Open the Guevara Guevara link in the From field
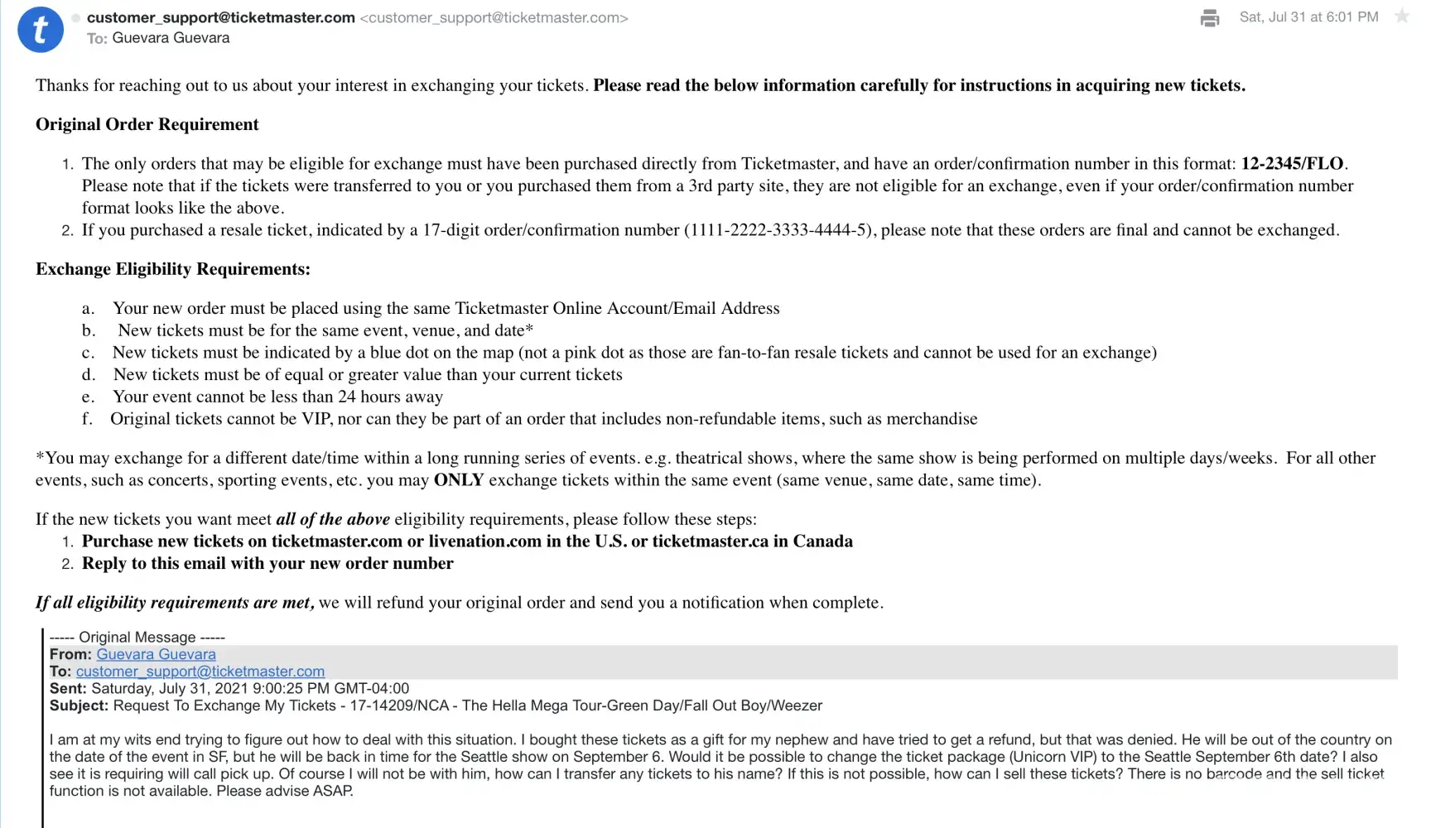Viewport: 1431px width, 828px height. (x=156, y=654)
